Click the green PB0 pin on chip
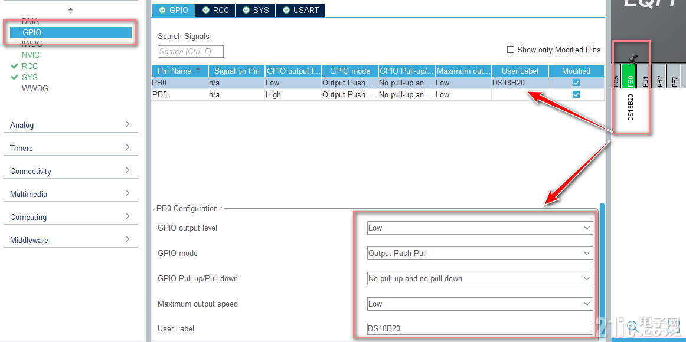 [630, 75]
